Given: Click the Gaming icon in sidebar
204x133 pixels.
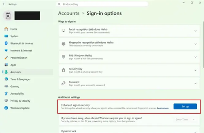Looking at the screenshot, I should [6, 86].
